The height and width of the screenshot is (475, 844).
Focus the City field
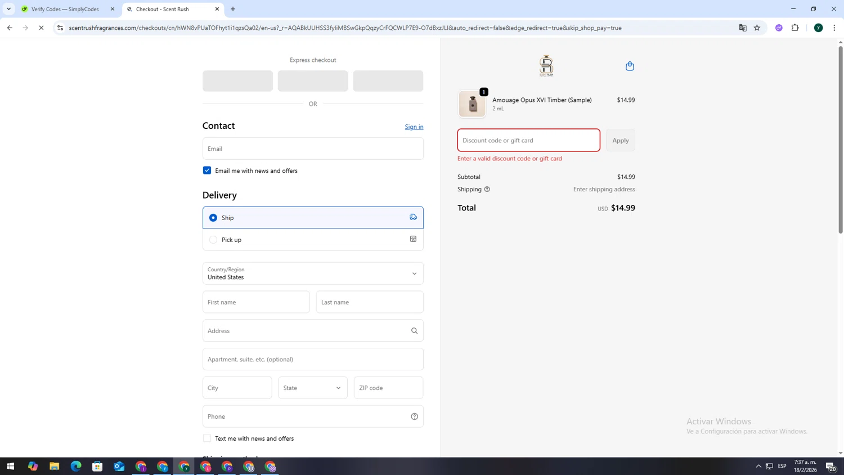pyautogui.click(x=237, y=388)
